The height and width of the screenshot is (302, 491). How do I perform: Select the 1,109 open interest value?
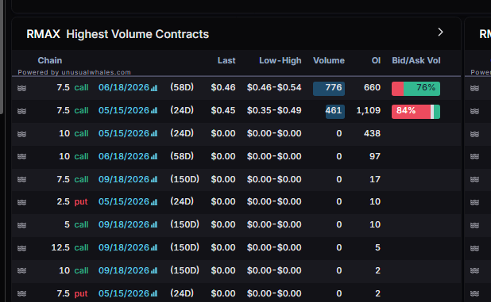(x=369, y=110)
